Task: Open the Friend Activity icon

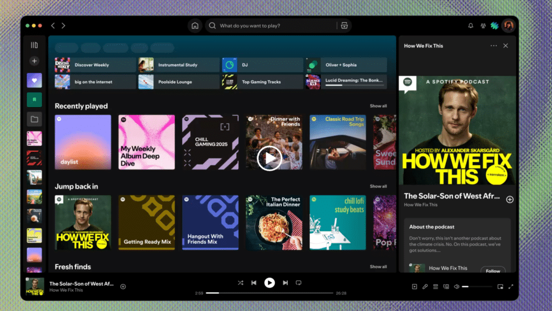Action: click(483, 26)
